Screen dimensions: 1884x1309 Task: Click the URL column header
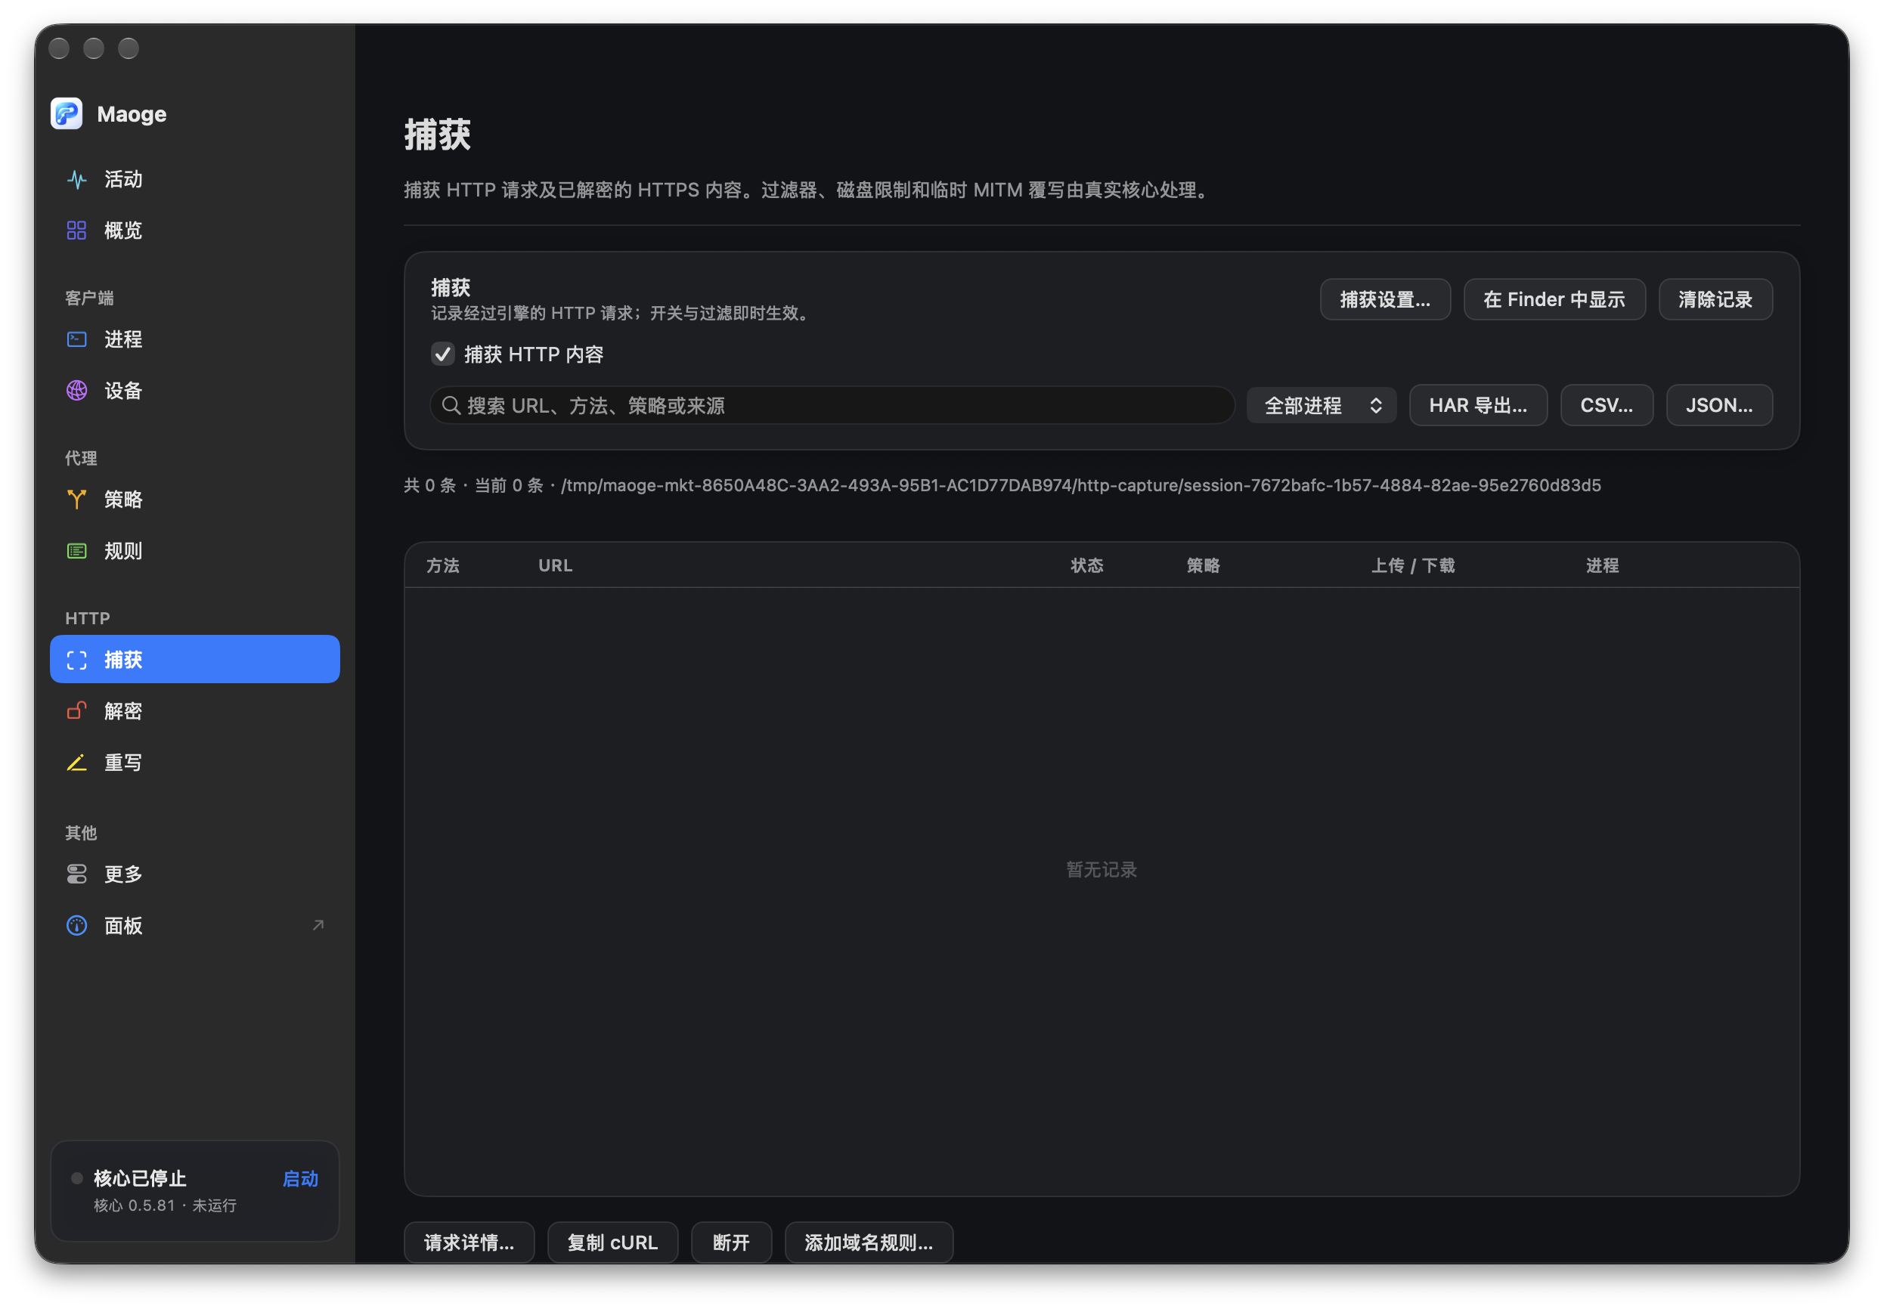pyautogui.click(x=555, y=565)
